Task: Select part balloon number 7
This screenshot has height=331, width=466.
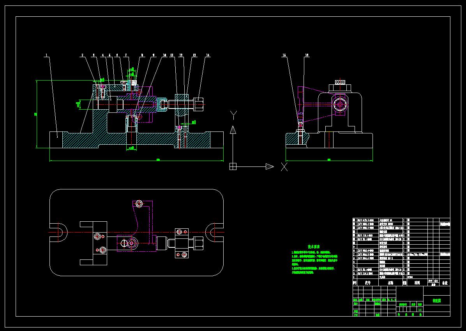Action: point(126,55)
